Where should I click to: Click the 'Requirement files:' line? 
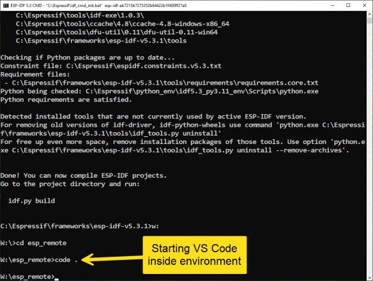tap(35, 75)
